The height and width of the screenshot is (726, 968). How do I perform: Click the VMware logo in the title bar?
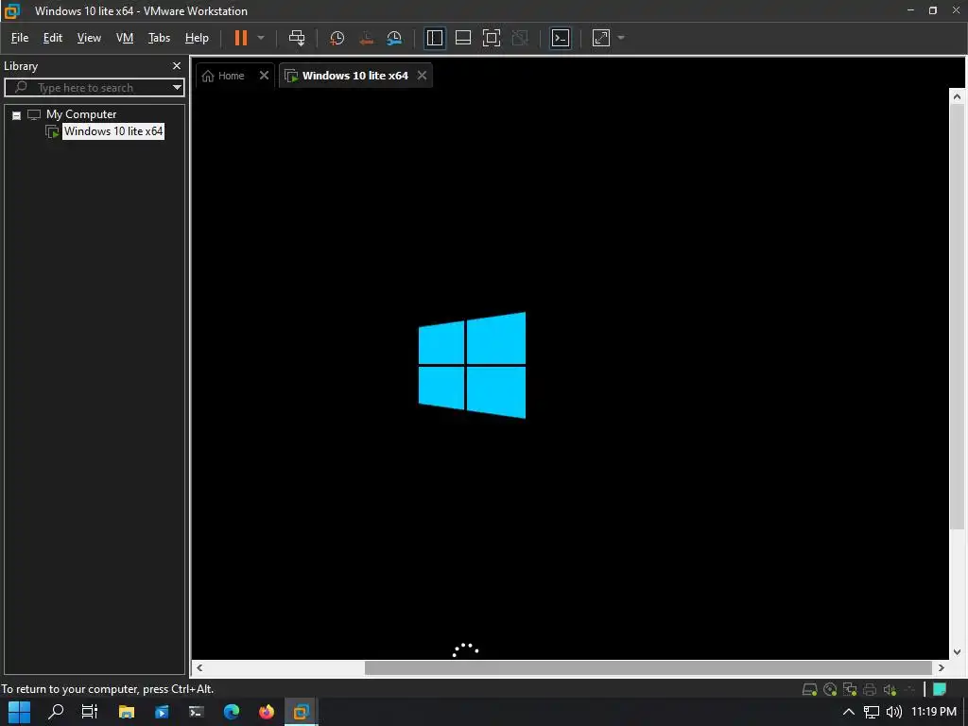[12, 10]
